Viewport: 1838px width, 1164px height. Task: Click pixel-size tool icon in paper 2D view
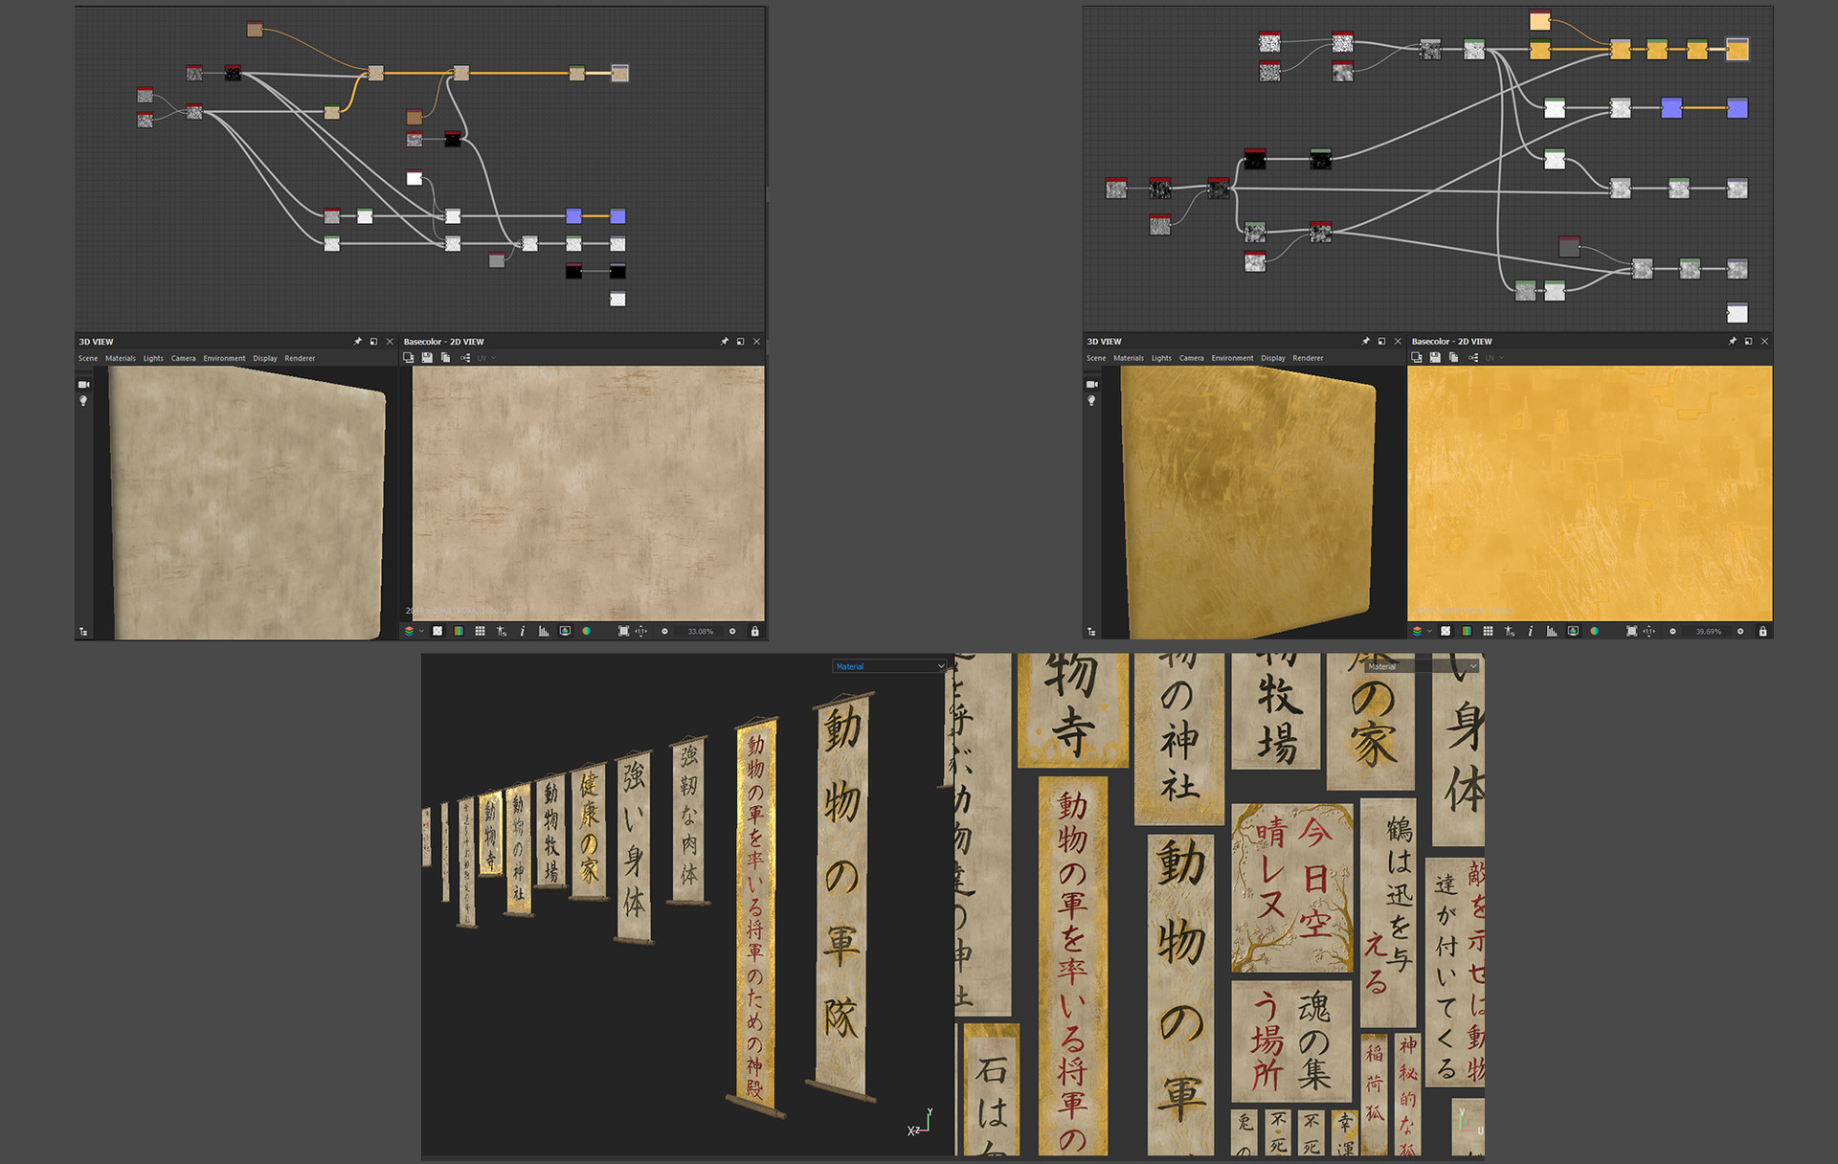click(501, 632)
